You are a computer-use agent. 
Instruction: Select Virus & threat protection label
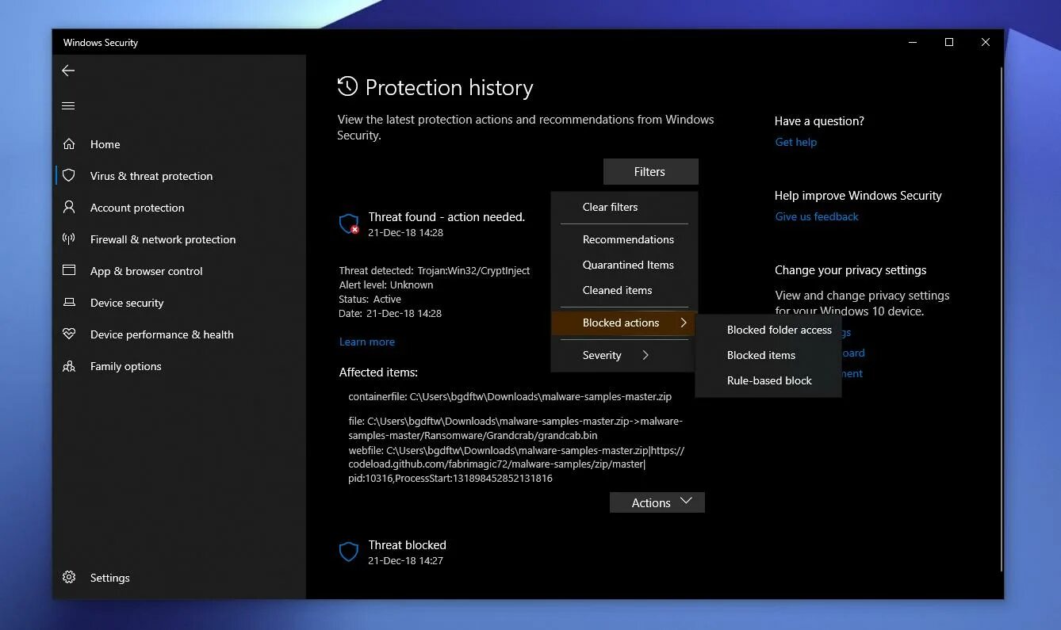(x=151, y=176)
